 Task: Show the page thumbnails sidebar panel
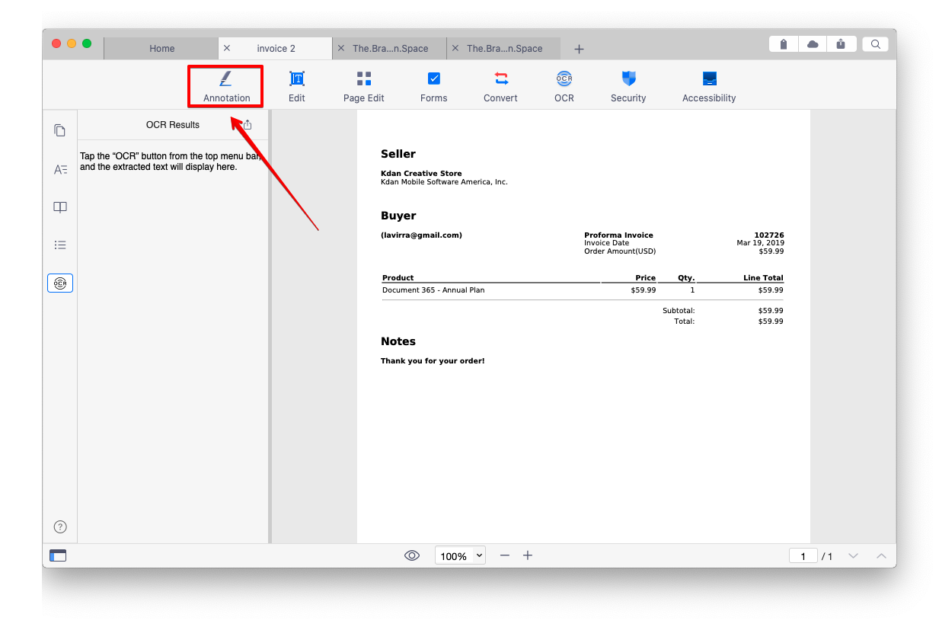pos(60,130)
